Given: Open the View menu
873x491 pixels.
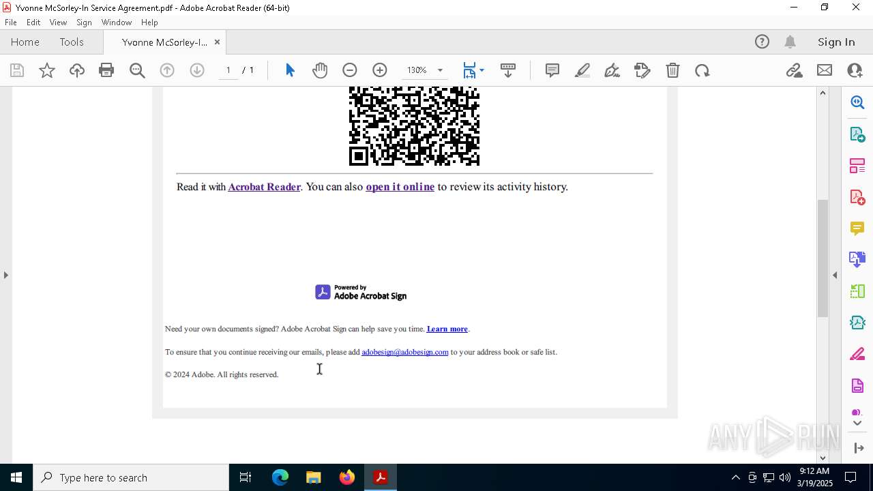Looking at the screenshot, I should (x=58, y=23).
